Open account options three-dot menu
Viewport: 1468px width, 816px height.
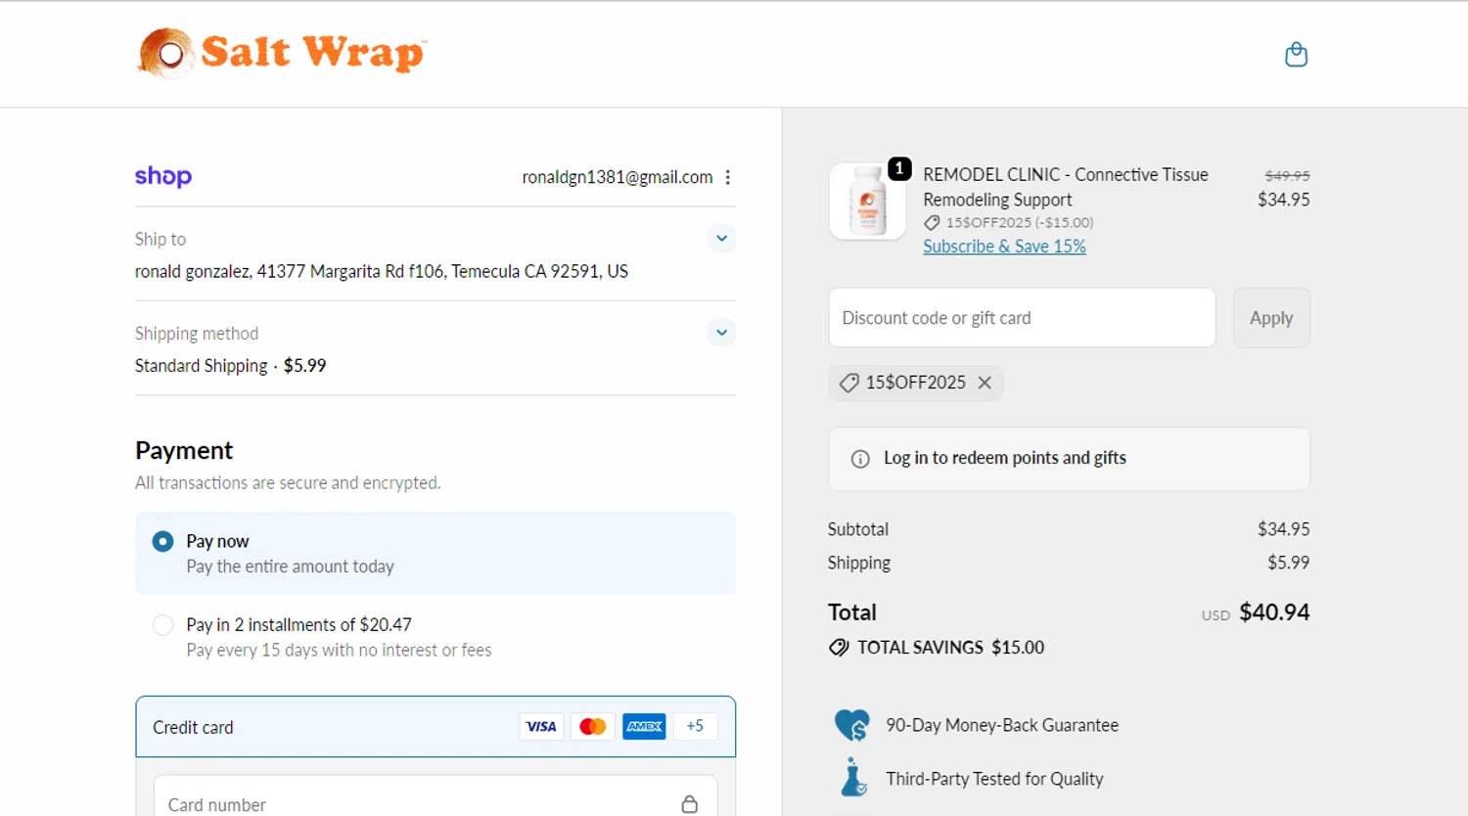click(727, 177)
